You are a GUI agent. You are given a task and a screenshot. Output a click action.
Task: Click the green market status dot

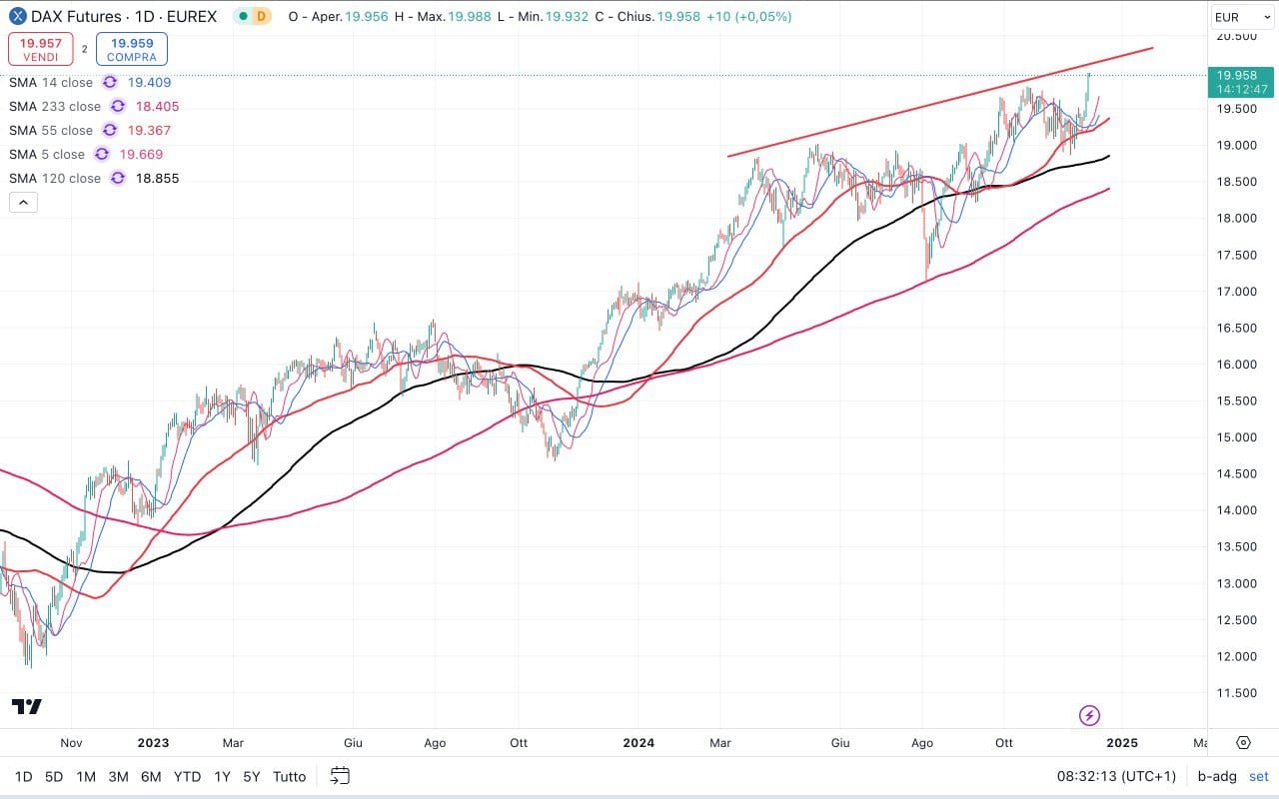click(241, 17)
